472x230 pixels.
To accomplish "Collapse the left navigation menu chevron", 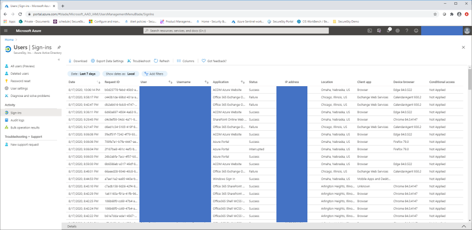I will [x=59, y=60].
